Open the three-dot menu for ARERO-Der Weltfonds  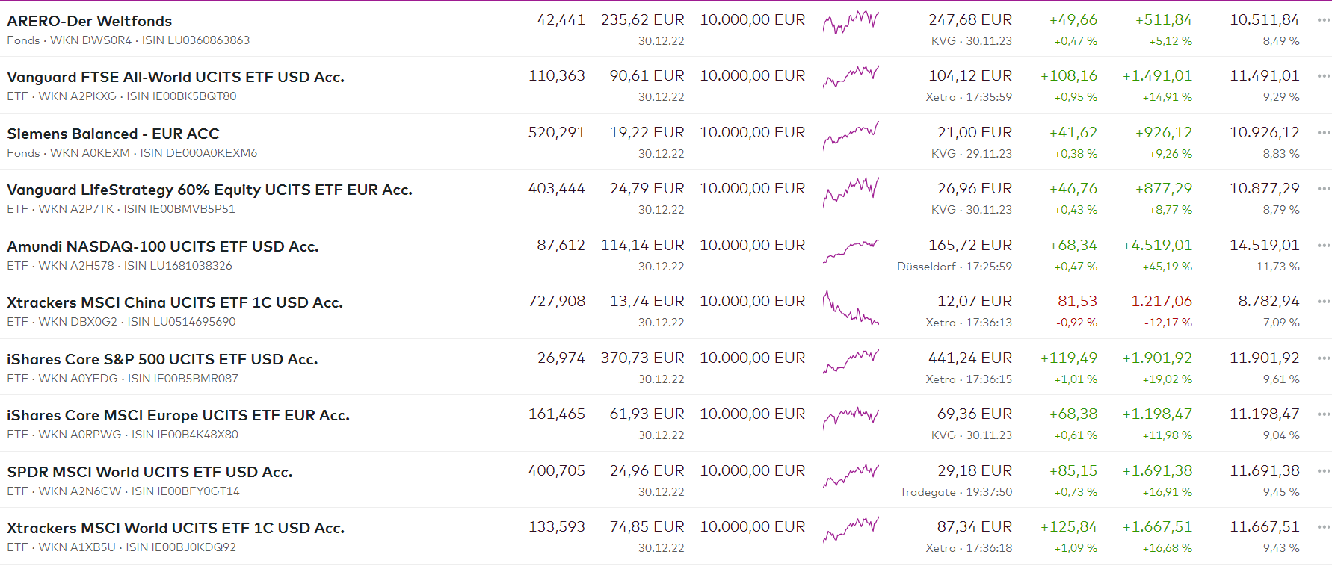click(x=1323, y=20)
